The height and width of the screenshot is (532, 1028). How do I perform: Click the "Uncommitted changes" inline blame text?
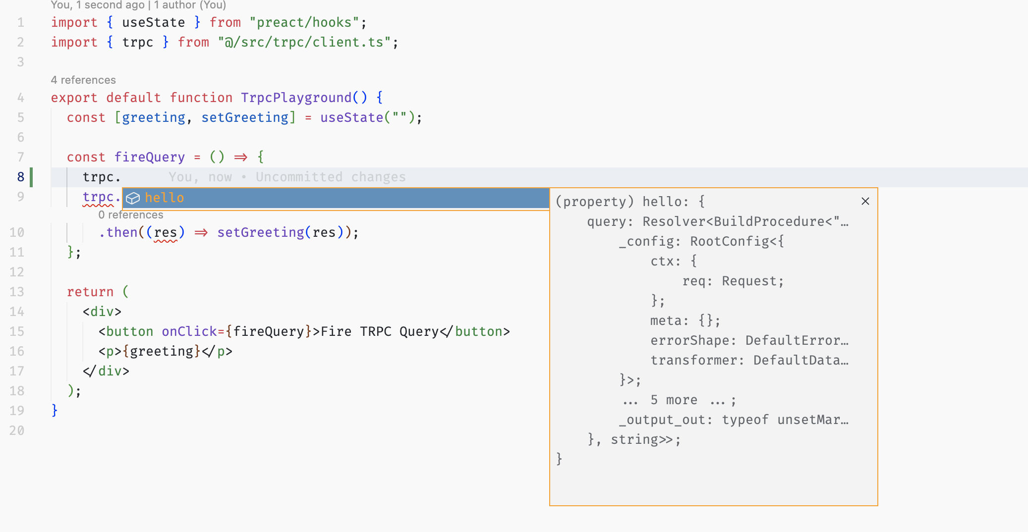coord(330,177)
